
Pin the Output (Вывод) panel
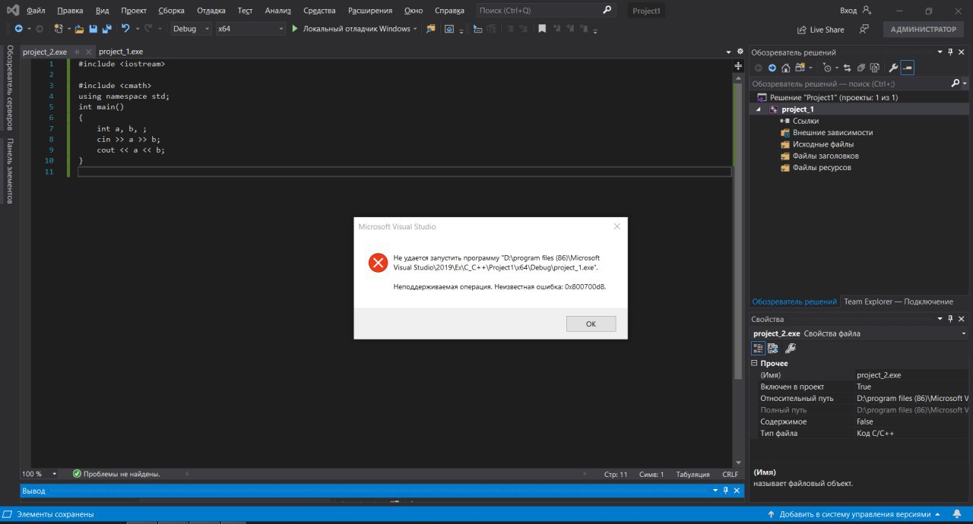pos(725,491)
